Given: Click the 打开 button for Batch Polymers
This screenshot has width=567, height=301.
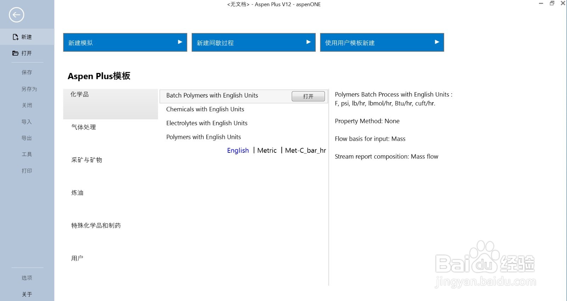Looking at the screenshot, I should click(308, 96).
